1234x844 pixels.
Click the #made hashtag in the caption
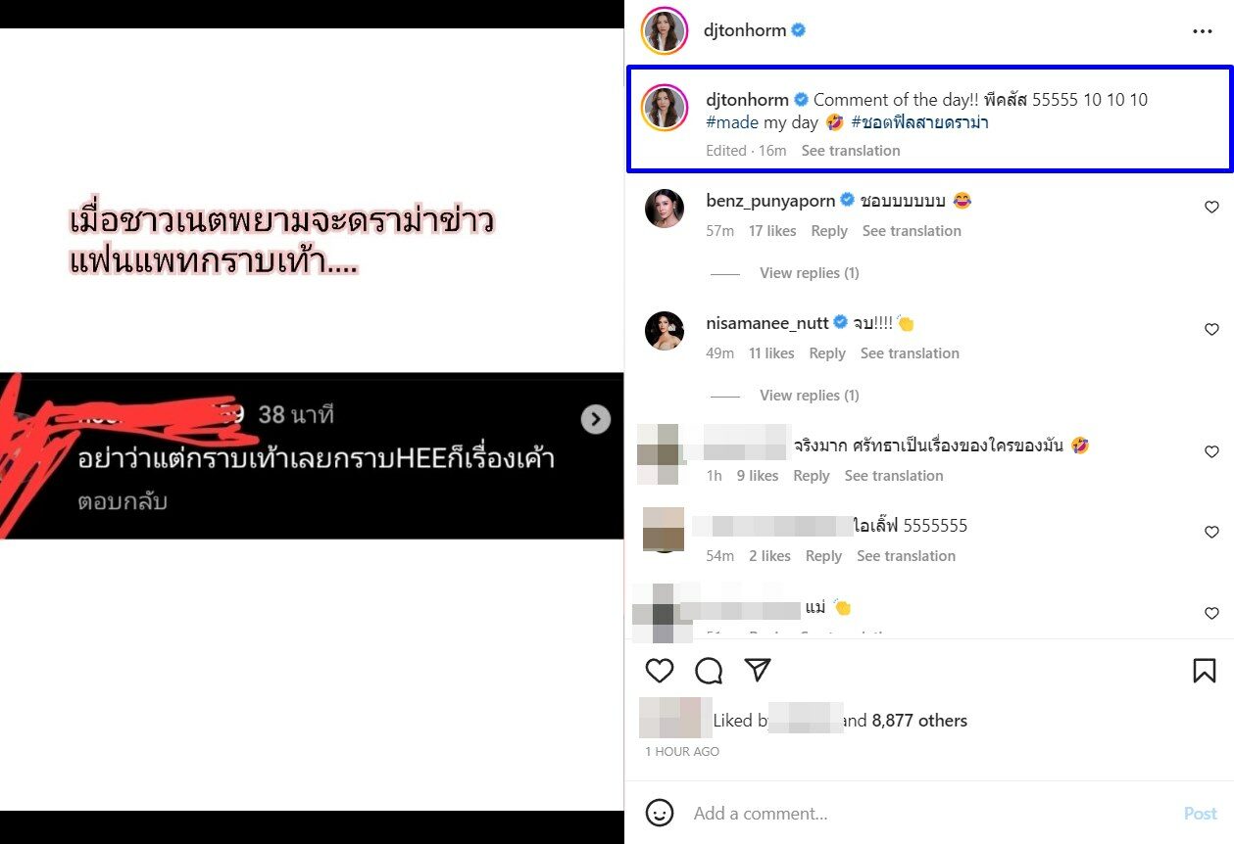[x=732, y=122]
